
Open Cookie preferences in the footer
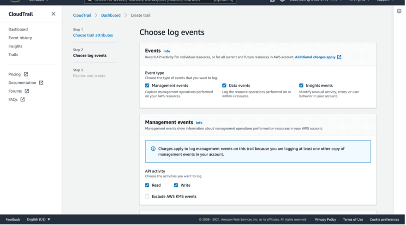(384, 219)
